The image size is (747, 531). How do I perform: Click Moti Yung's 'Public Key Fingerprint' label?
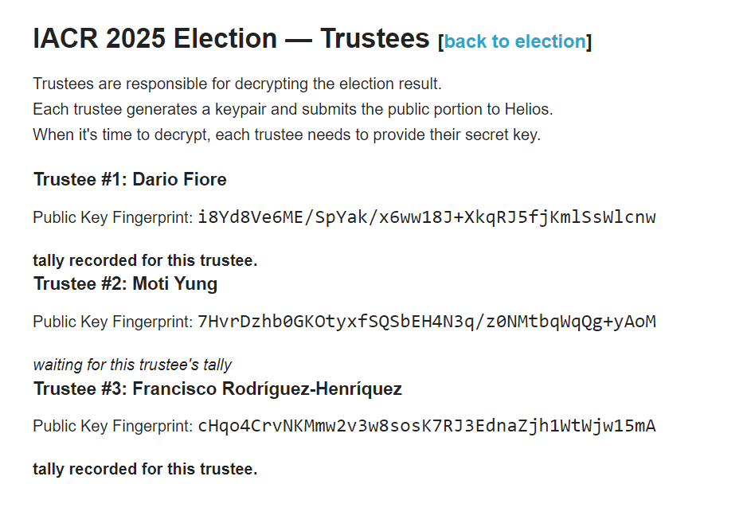[112, 322]
